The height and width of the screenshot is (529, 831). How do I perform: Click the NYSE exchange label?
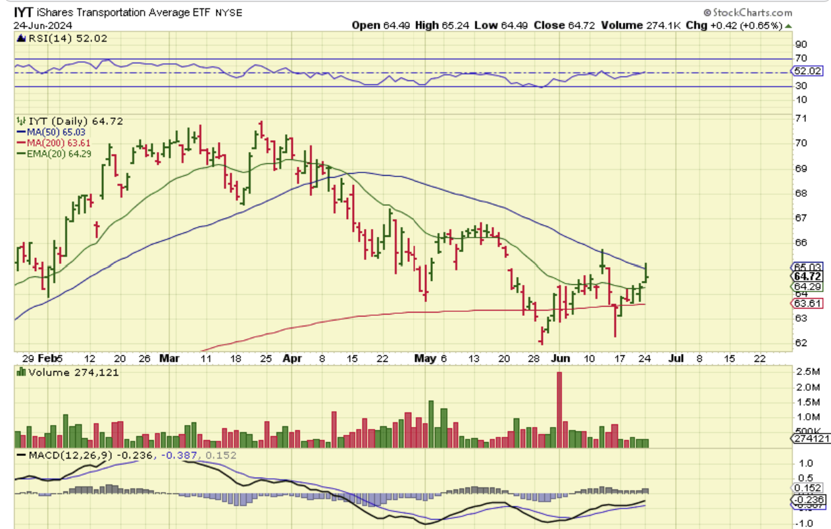[x=228, y=12]
